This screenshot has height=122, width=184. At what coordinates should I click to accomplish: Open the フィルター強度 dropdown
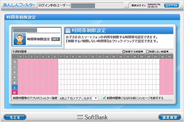point(78,98)
